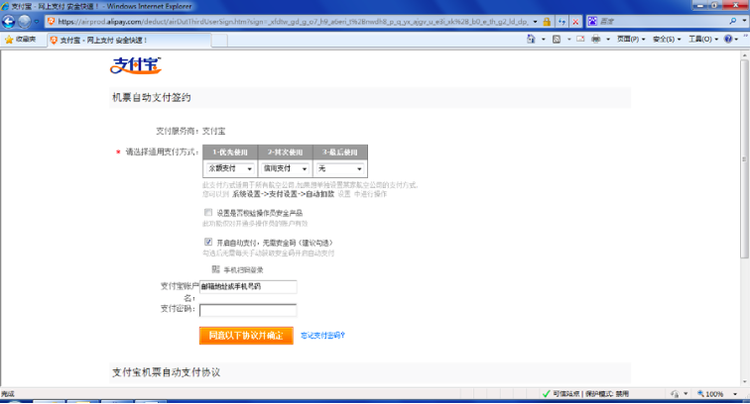Click the alipay.com URL address field

[293, 22]
